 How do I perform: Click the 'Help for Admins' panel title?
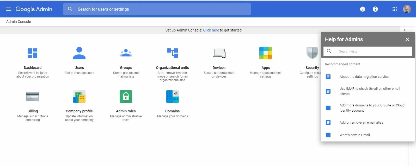344,39
